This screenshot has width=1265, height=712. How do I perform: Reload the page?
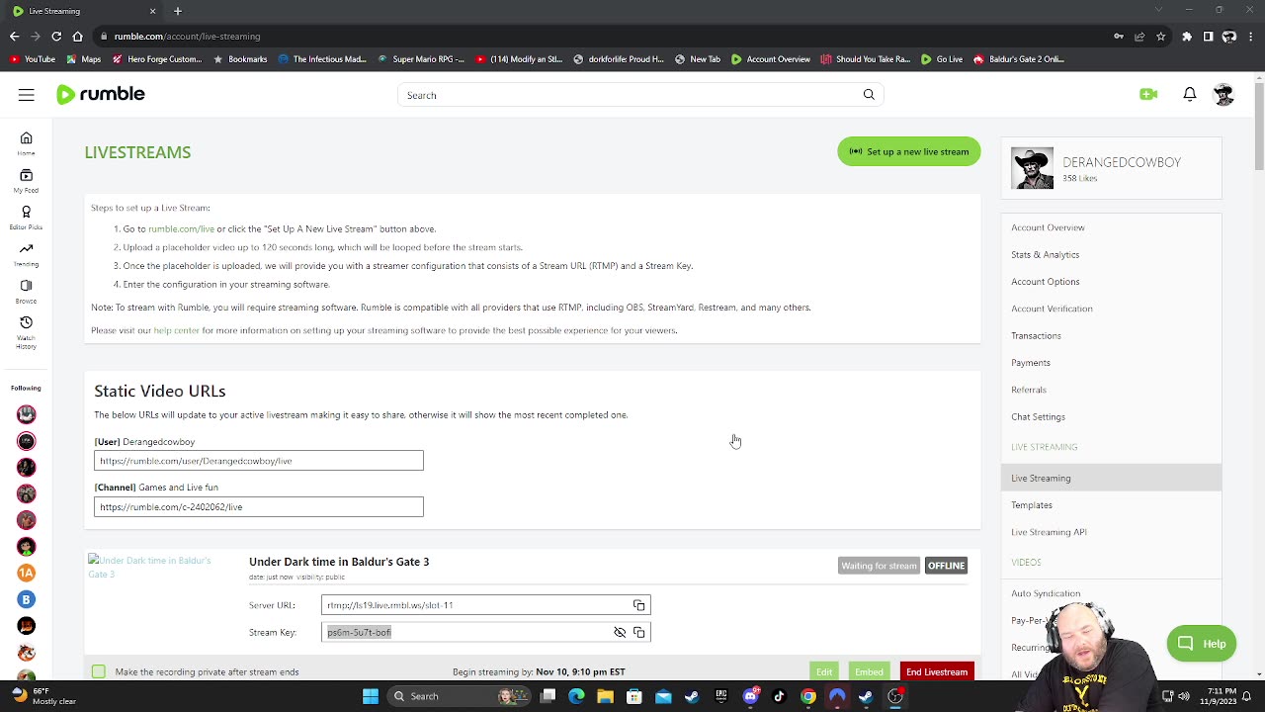pyautogui.click(x=56, y=37)
